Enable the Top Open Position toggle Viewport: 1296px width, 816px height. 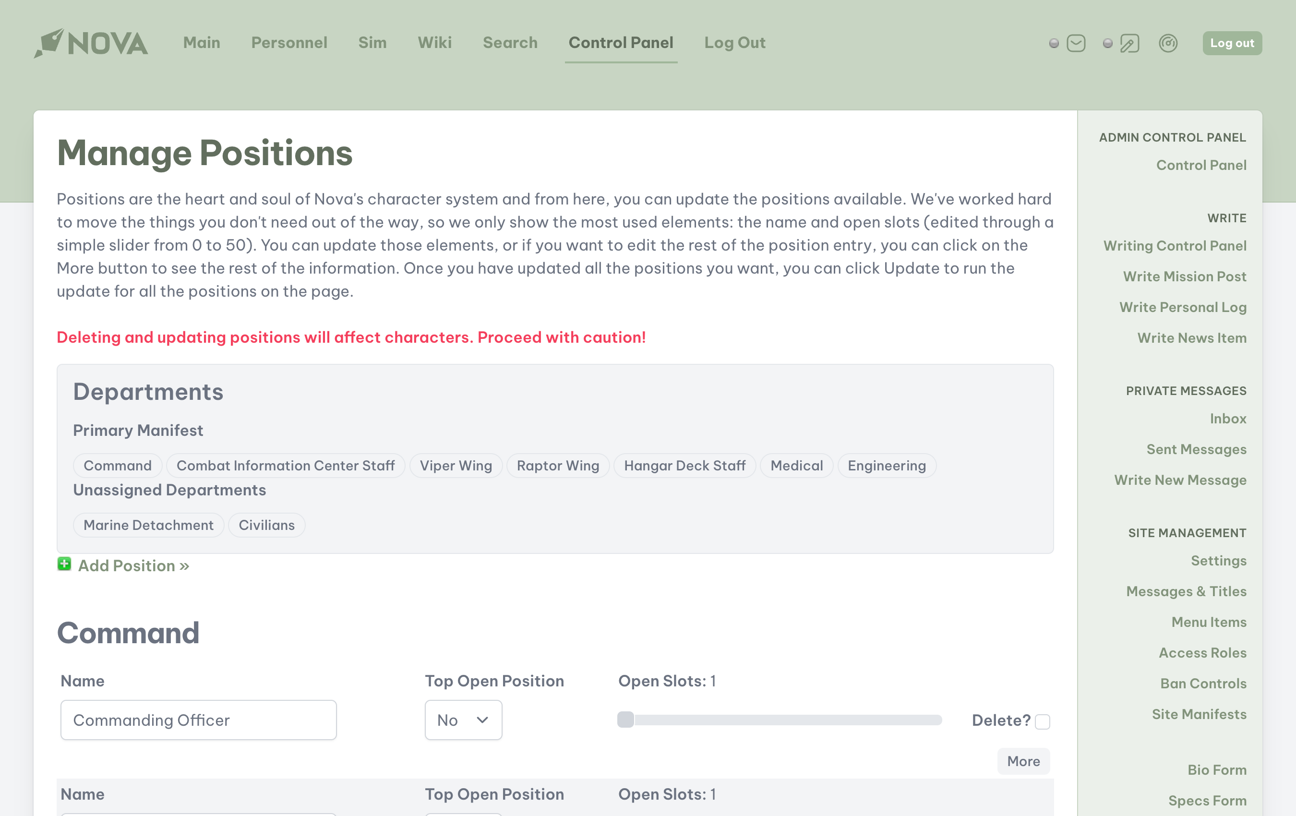point(463,719)
